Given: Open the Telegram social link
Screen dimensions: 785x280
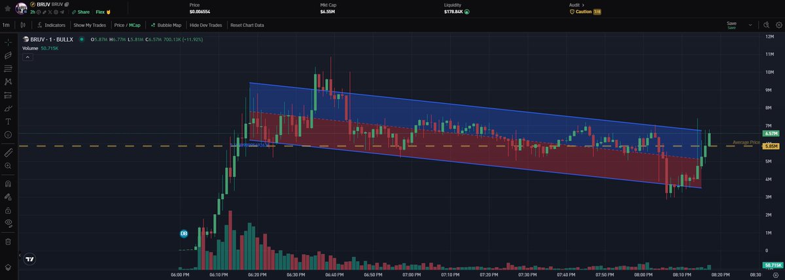Looking at the screenshot, I should [61, 12].
